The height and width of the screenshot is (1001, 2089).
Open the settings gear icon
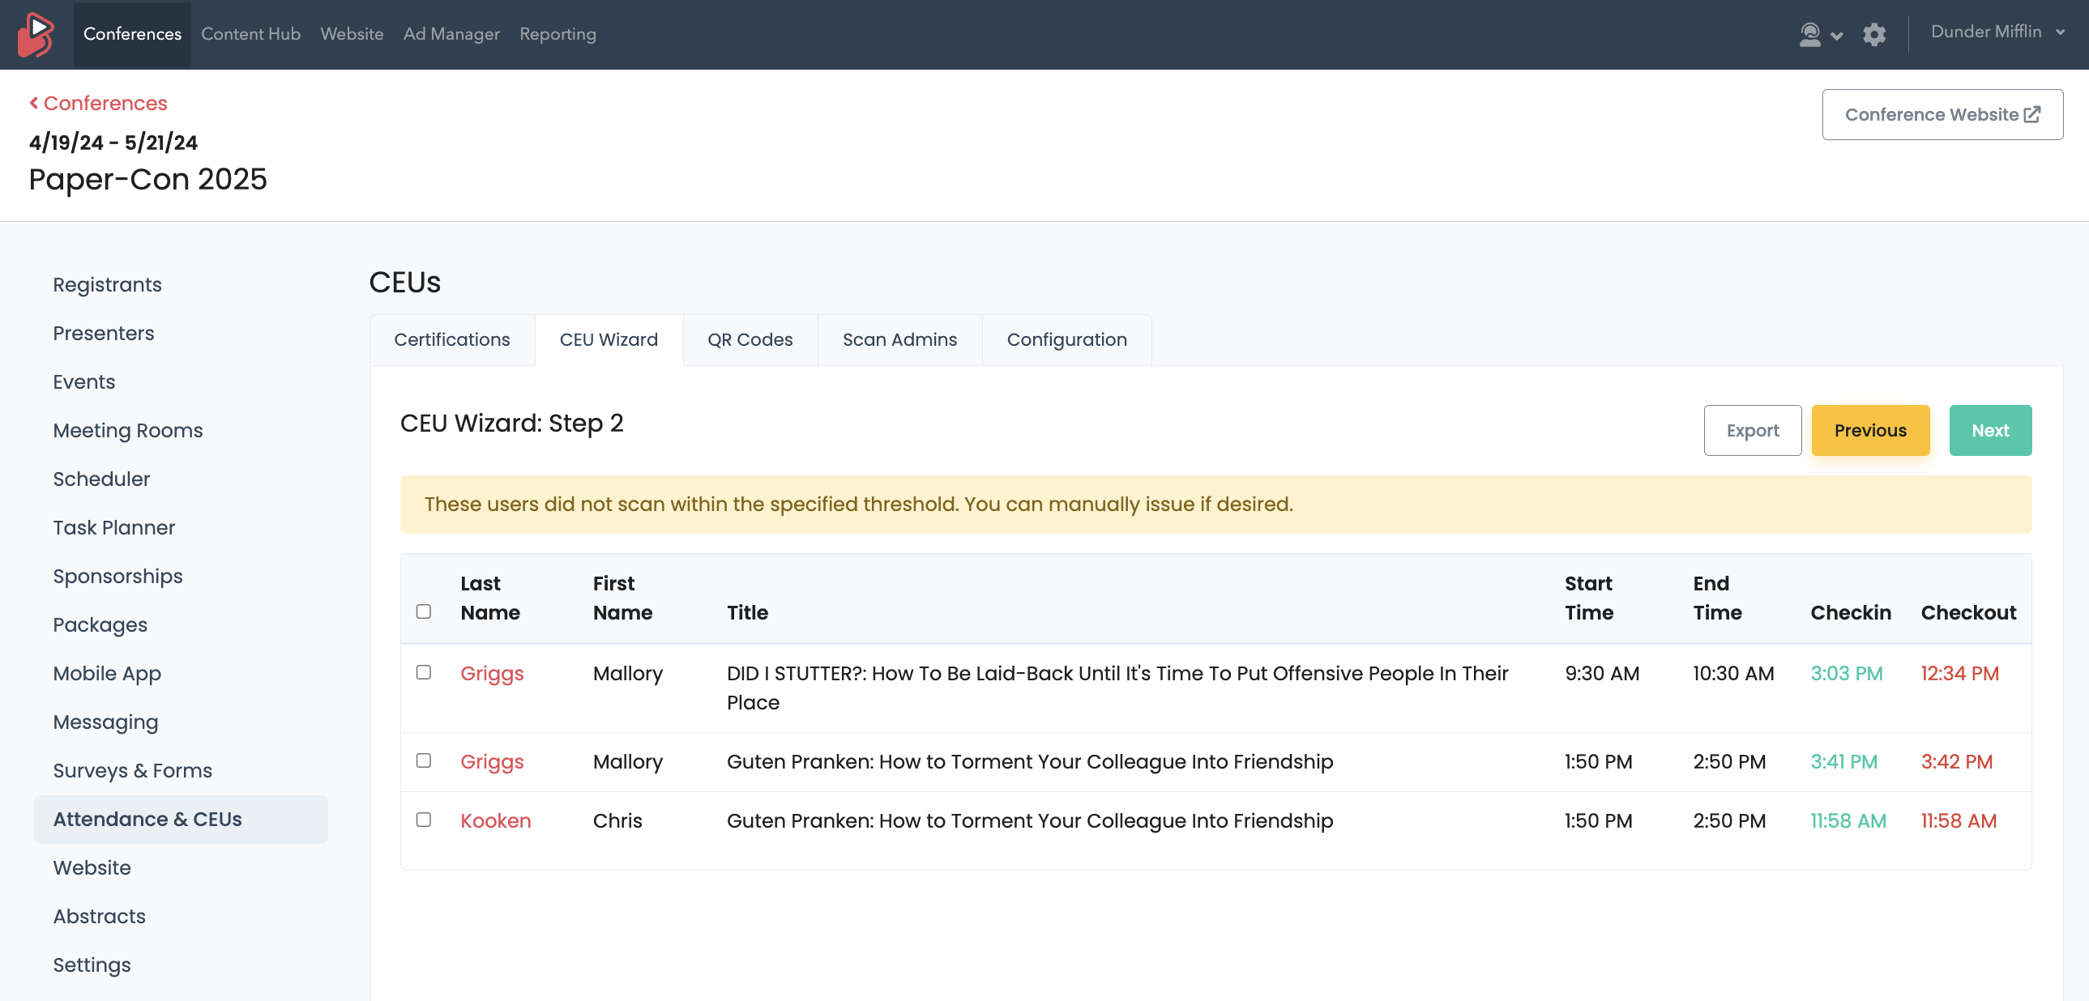[1873, 34]
